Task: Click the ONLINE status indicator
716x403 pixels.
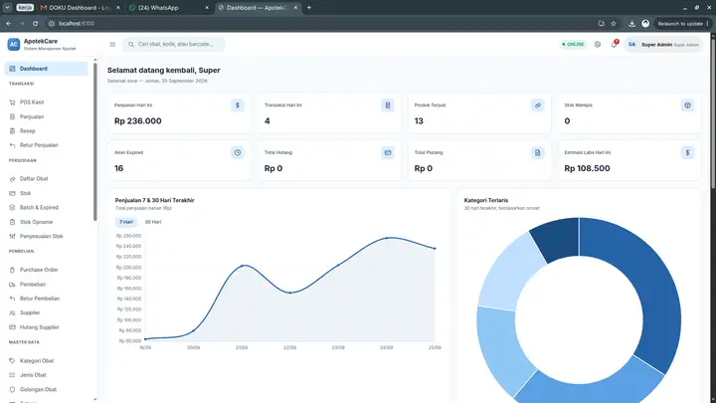Action: click(573, 45)
